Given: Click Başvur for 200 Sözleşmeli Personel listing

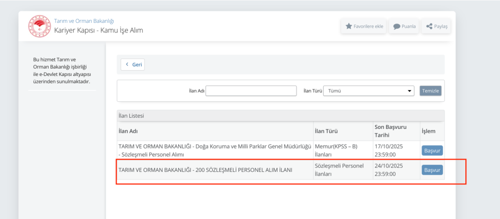Looking at the screenshot, I should coord(432,170).
